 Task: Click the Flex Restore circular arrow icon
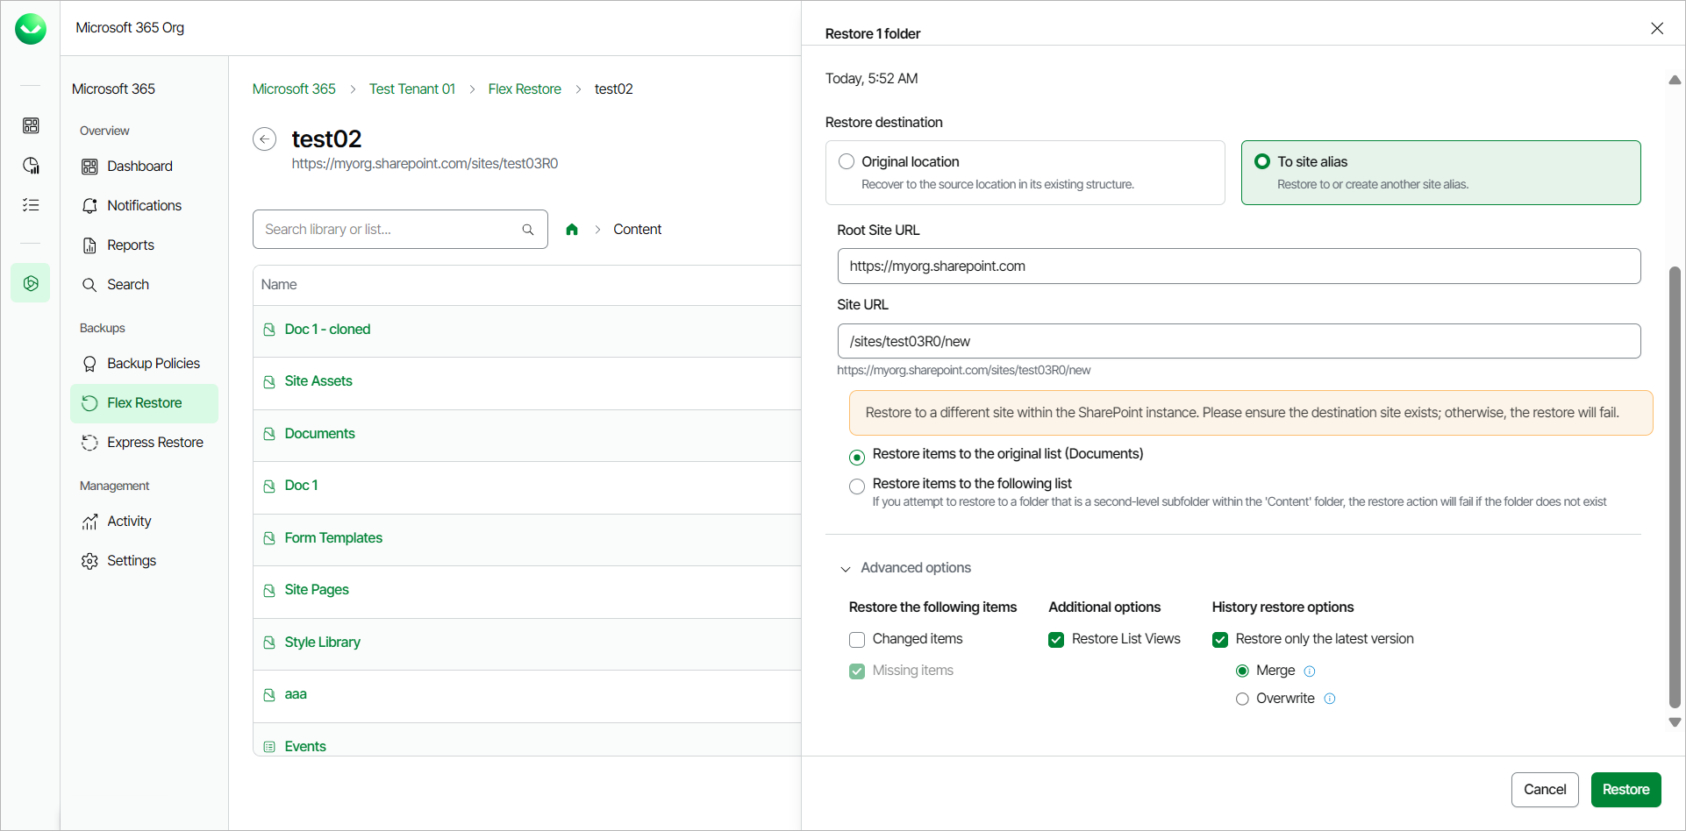tap(89, 403)
